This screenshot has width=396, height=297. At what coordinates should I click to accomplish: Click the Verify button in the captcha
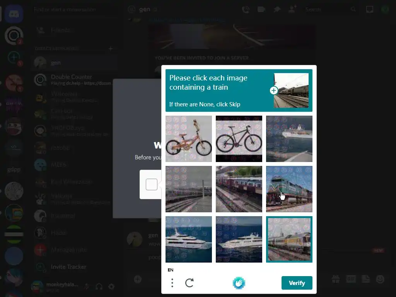297,283
